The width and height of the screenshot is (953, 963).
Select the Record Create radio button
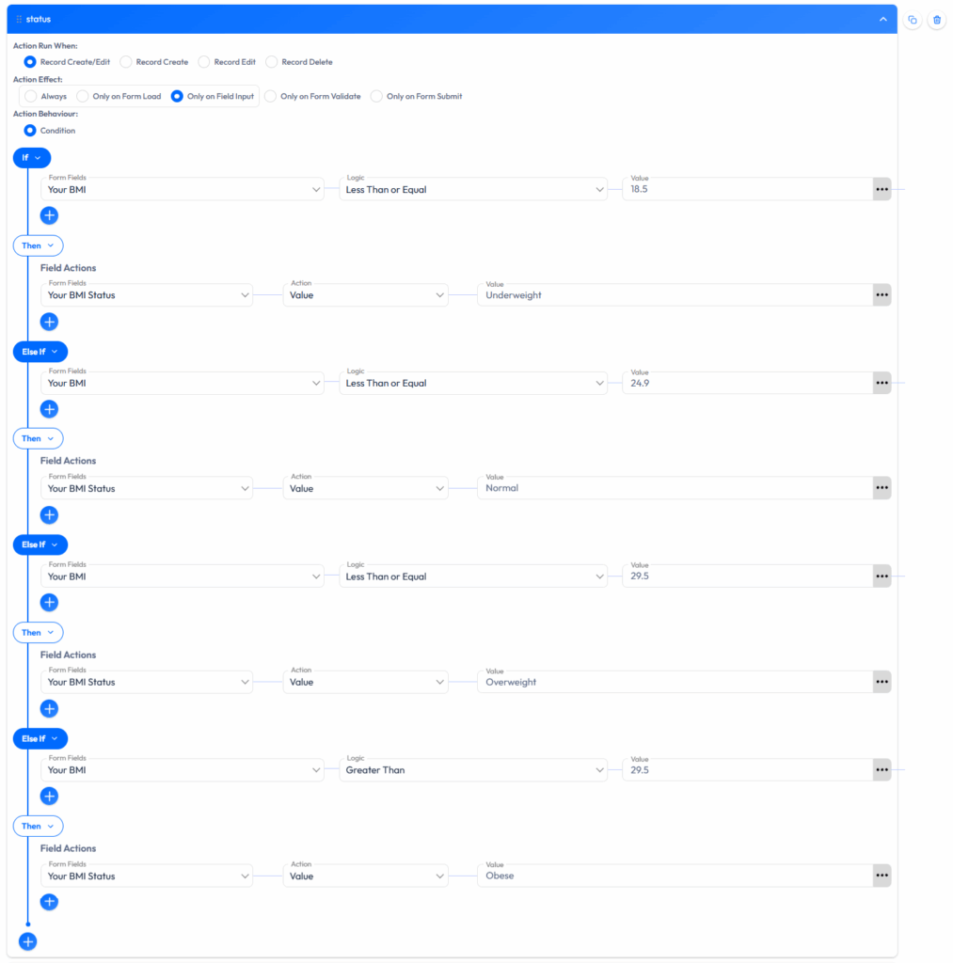pos(126,62)
